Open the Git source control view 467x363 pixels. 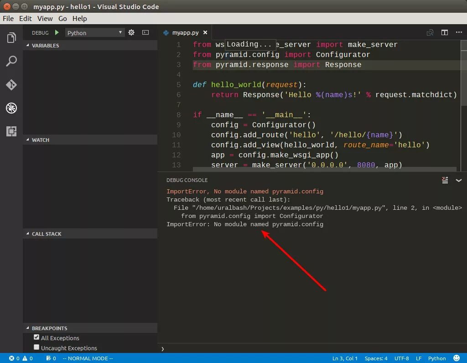11,85
